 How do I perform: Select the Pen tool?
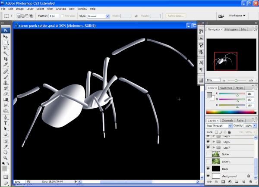6,117
